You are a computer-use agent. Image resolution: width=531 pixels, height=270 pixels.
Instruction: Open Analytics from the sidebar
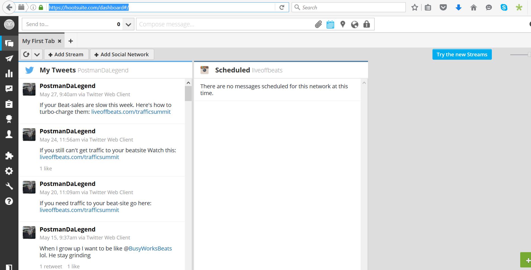click(9, 74)
